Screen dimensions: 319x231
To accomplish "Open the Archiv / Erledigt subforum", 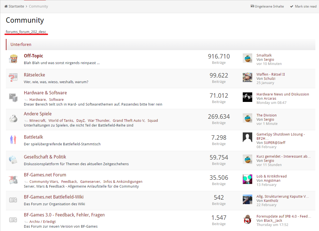I will [x=42, y=222].
